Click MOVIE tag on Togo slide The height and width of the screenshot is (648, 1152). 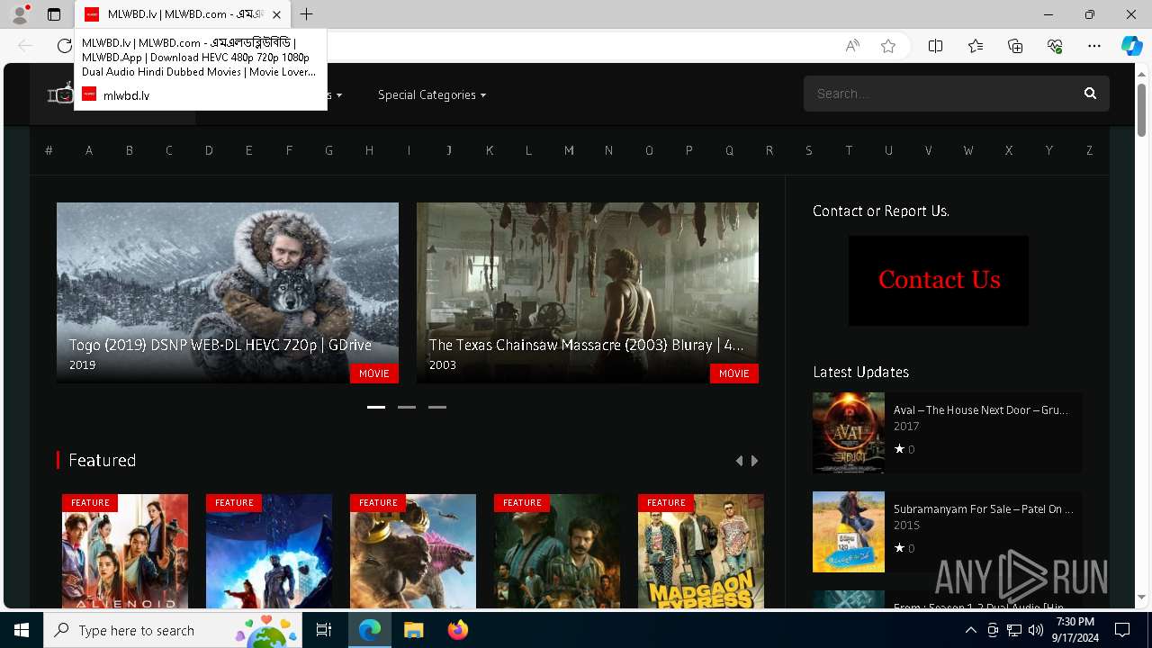pos(374,373)
